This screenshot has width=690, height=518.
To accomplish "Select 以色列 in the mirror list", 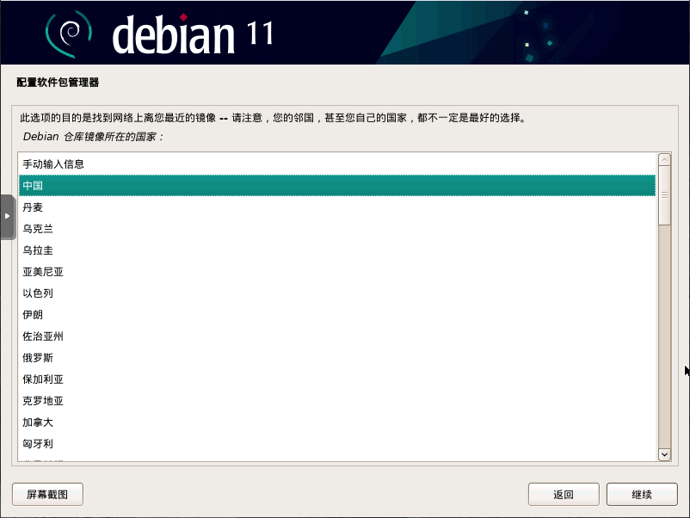I will [337, 293].
